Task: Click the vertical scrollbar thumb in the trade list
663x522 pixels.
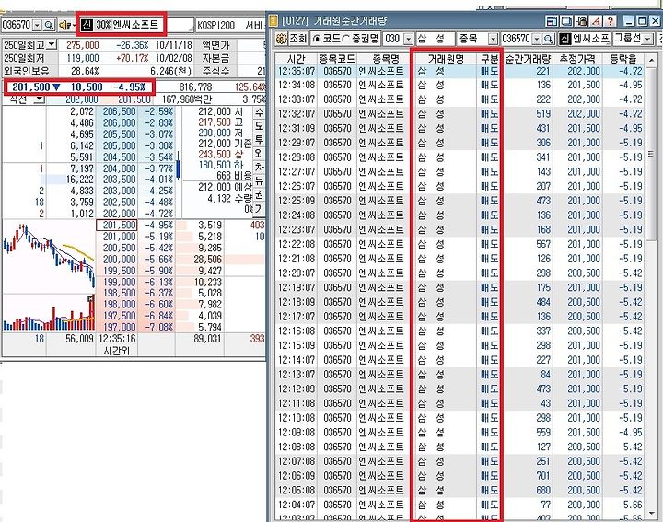Action: click(651, 155)
